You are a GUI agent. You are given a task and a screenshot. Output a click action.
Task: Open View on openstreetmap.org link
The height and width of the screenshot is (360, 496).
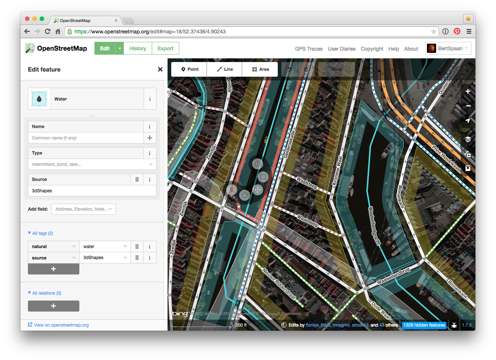coord(58,325)
